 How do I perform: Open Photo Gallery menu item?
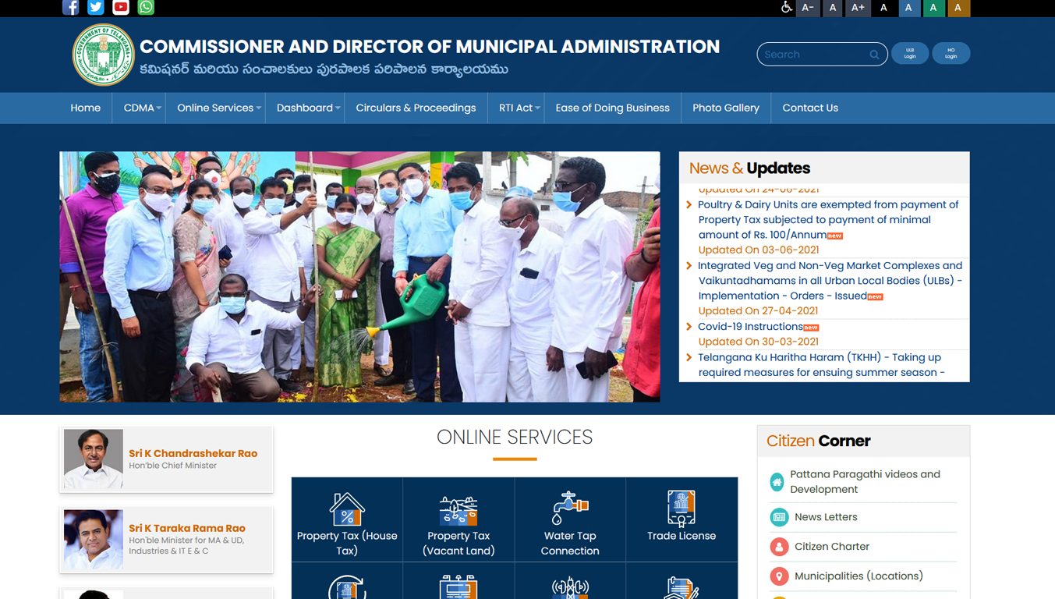(726, 108)
